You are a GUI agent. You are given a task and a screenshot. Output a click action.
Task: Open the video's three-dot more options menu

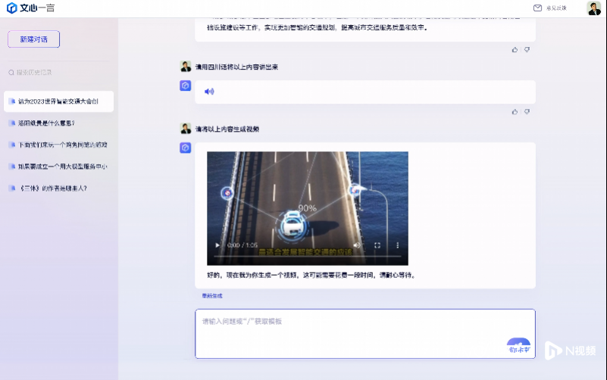pyautogui.click(x=399, y=245)
